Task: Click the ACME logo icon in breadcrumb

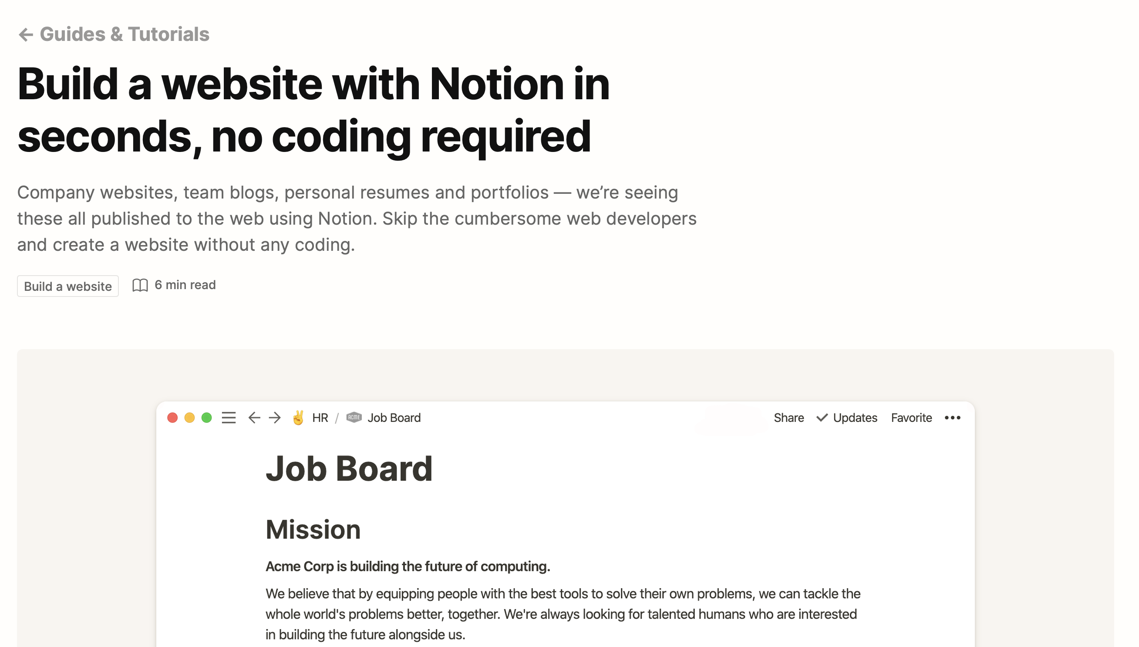Action: 354,418
